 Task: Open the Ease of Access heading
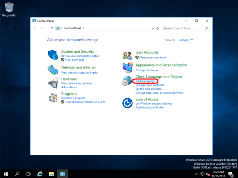[x=147, y=99]
